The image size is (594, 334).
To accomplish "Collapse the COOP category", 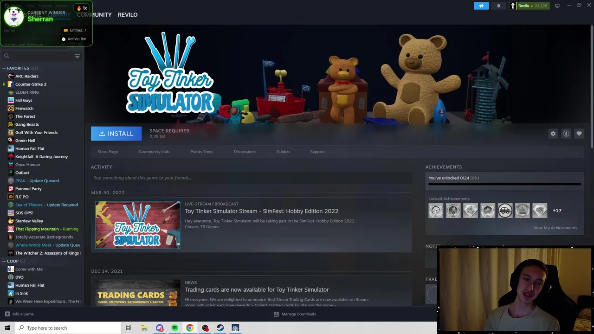I will pos(4,261).
